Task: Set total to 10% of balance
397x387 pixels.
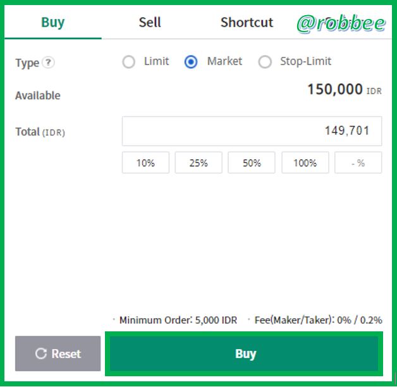Action: (145, 163)
